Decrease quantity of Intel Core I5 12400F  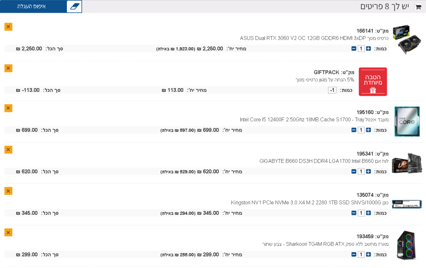[354, 130]
